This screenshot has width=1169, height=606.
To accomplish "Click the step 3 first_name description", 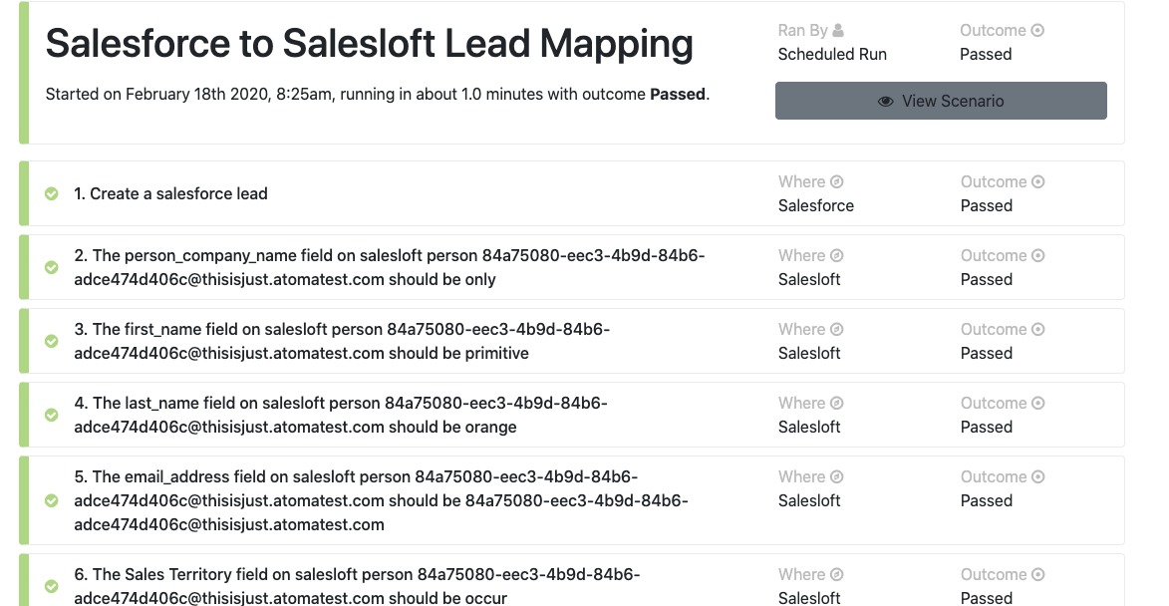I will (x=342, y=342).
